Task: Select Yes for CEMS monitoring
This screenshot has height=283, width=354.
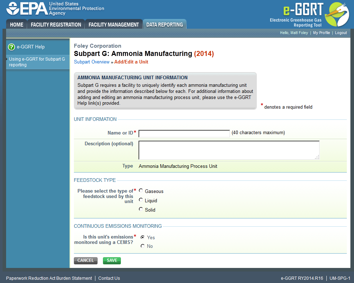Action: (x=142, y=237)
